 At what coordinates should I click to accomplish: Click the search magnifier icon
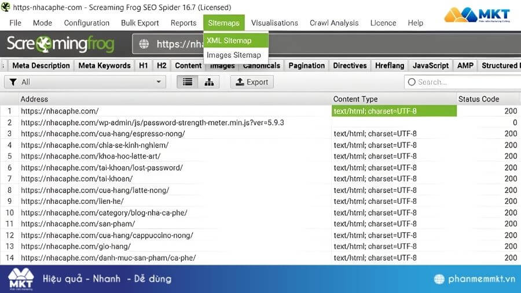coord(412,82)
